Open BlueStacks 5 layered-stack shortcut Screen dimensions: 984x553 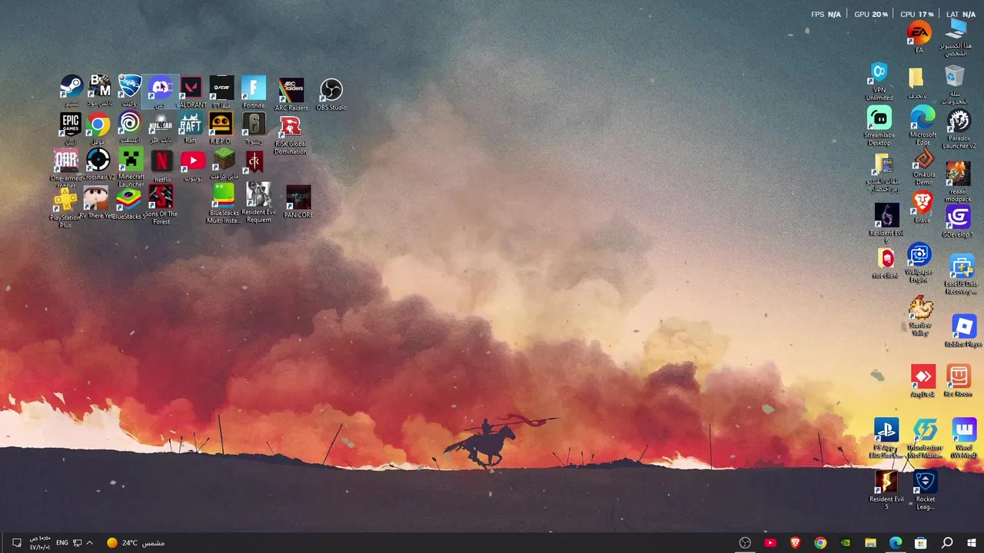pyautogui.click(x=128, y=203)
